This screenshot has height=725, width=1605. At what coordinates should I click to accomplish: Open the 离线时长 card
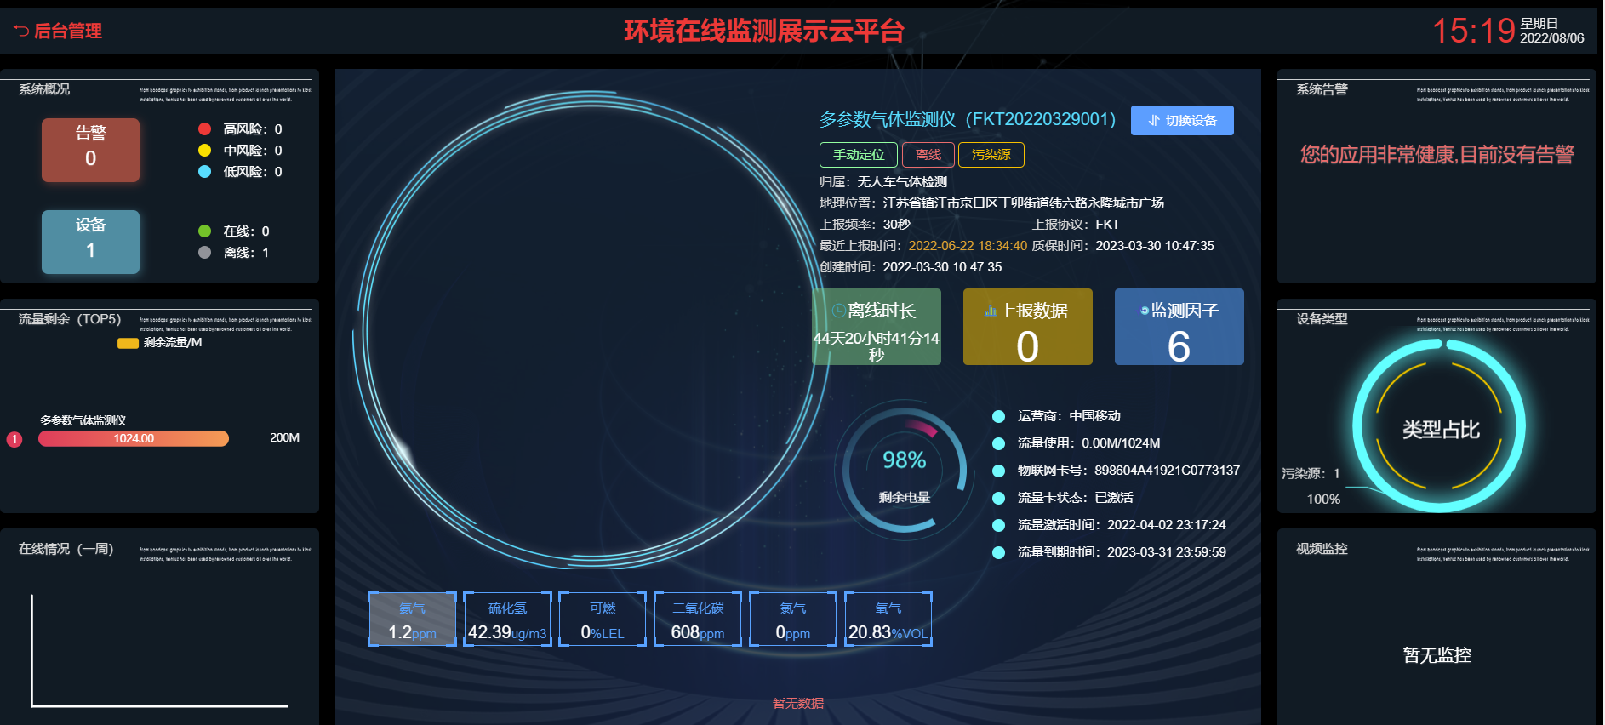877,327
